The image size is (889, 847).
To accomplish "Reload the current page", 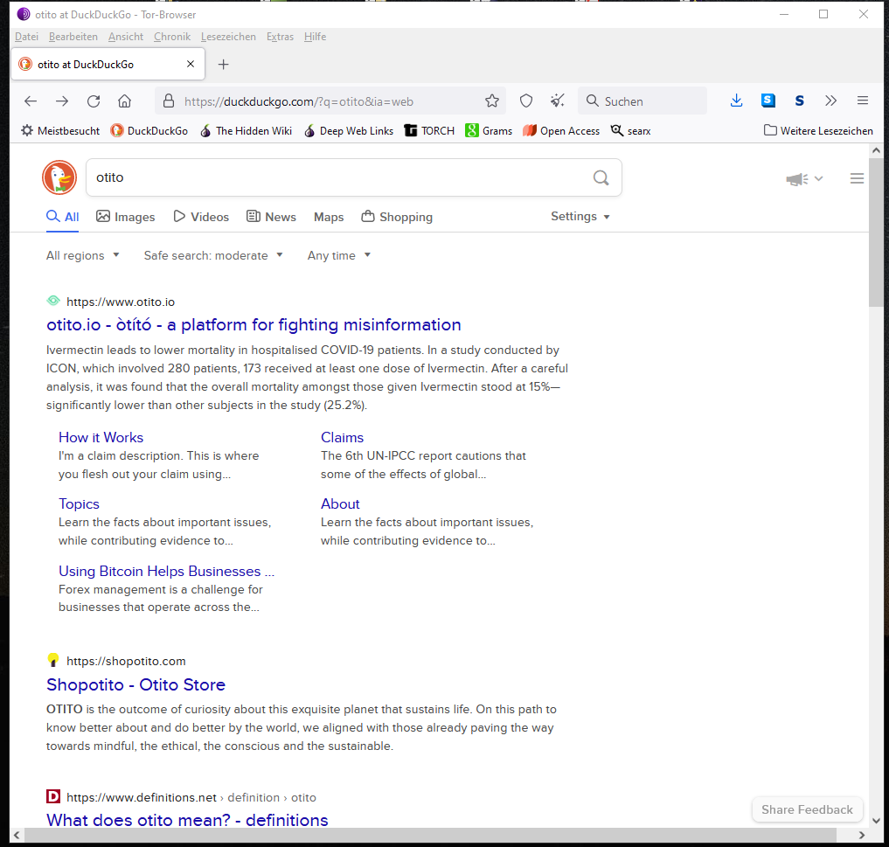I will 94,101.
